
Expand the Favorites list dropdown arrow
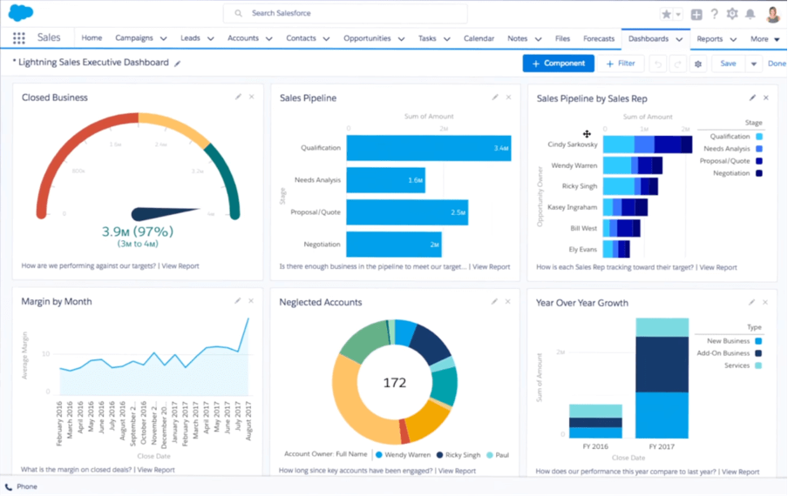pos(678,15)
